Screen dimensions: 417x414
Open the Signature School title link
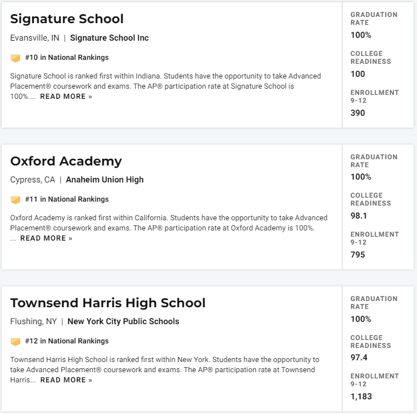point(67,19)
